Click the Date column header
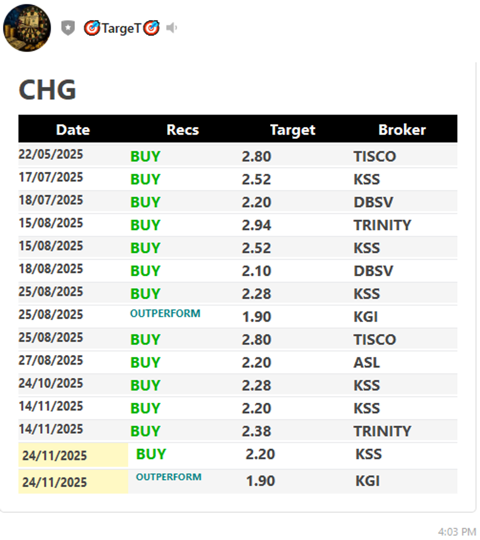The width and height of the screenshot is (480, 540). 73,130
